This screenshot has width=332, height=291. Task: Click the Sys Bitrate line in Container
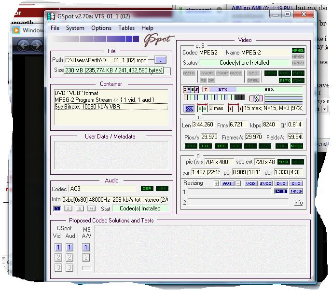pyautogui.click(x=111, y=107)
